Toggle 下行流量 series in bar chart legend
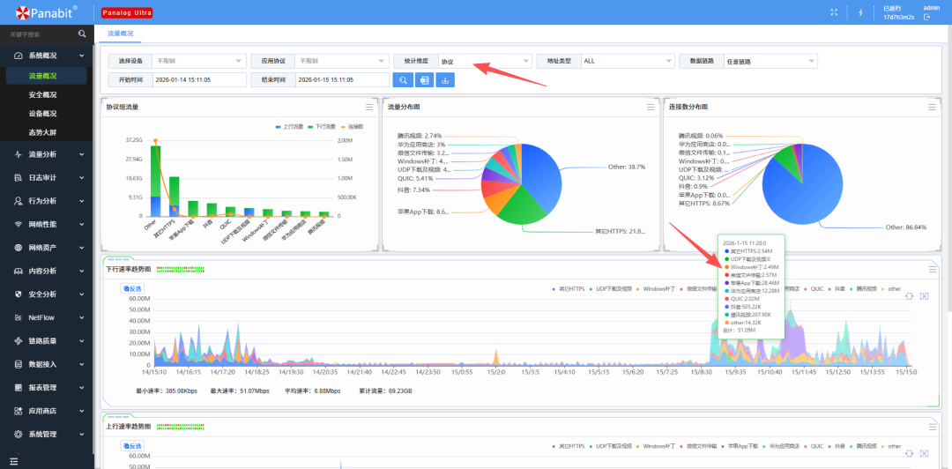This screenshot has width=952, height=469. (321, 126)
